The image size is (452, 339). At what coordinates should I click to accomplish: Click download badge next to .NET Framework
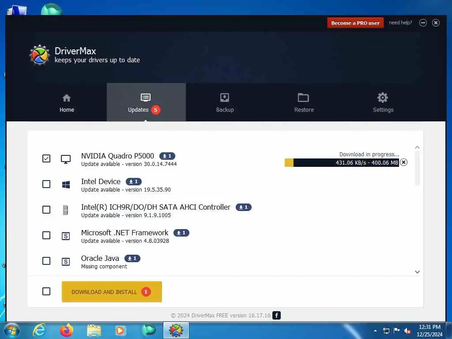pyautogui.click(x=181, y=233)
